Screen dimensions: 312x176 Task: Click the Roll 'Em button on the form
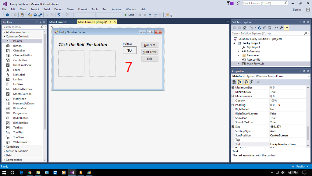150,45
